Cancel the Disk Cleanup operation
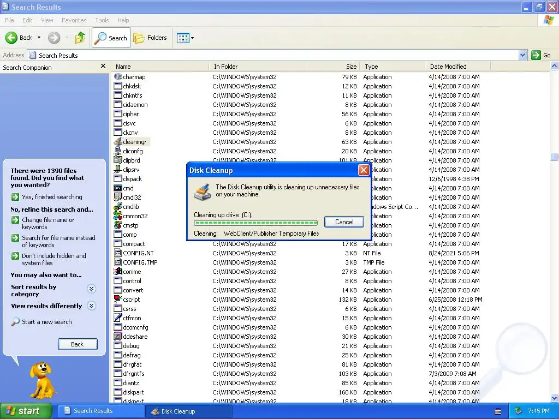The image size is (559, 419). pos(344,222)
